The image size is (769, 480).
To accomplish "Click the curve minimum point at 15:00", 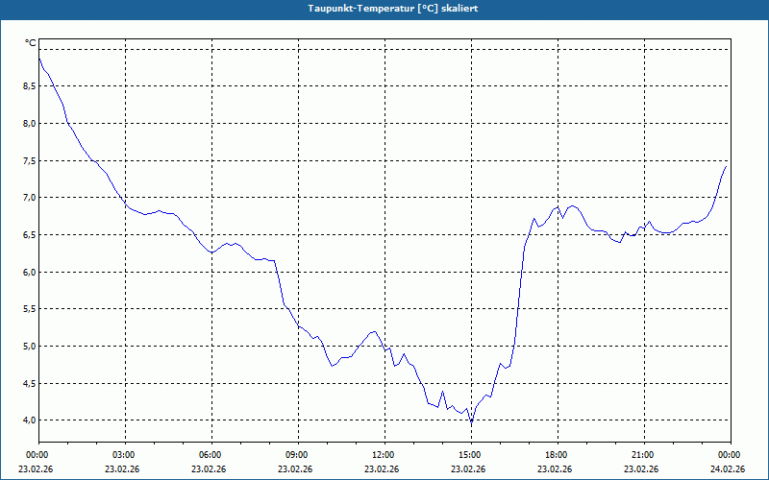I will pyautogui.click(x=471, y=422).
